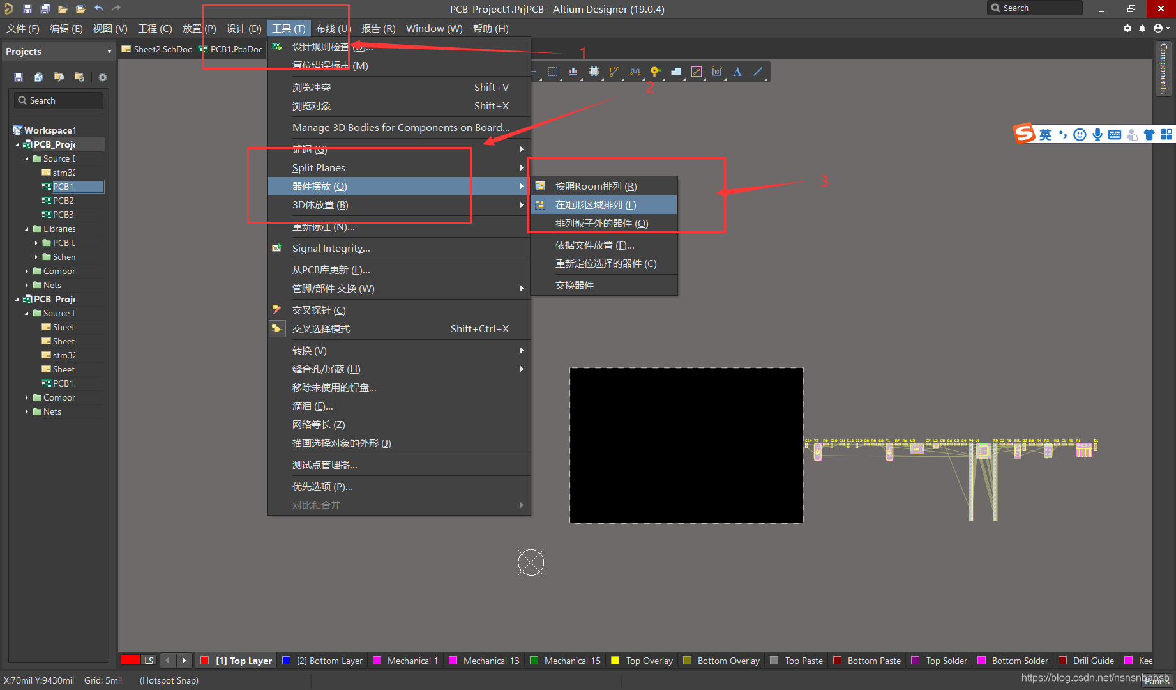The image size is (1176, 690).
Task: Save the active document from title bar
Action: tap(27, 9)
